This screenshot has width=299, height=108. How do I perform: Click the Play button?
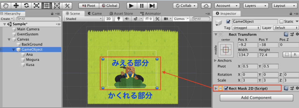[131, 6]
